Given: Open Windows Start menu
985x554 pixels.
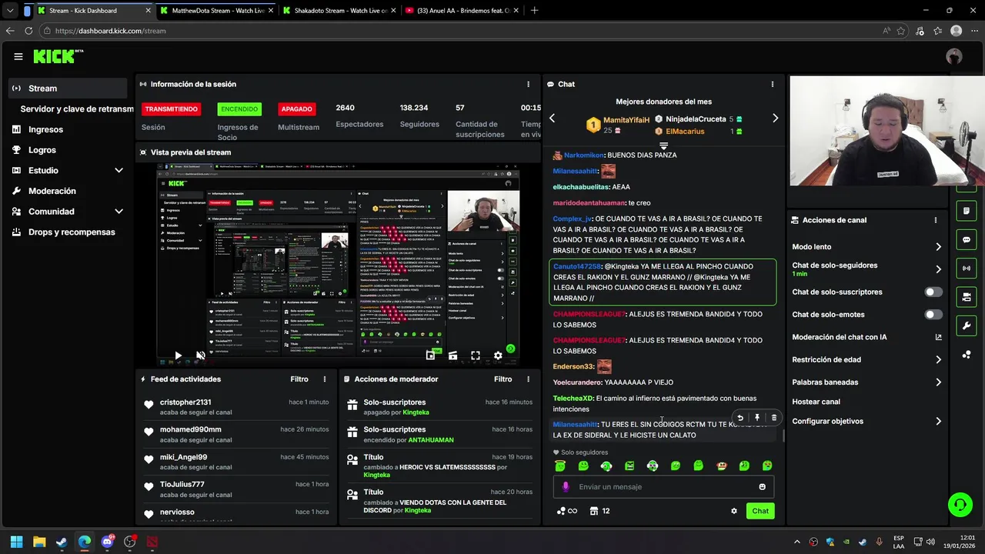Looking at the screenshot, I should tap(16, 542).
